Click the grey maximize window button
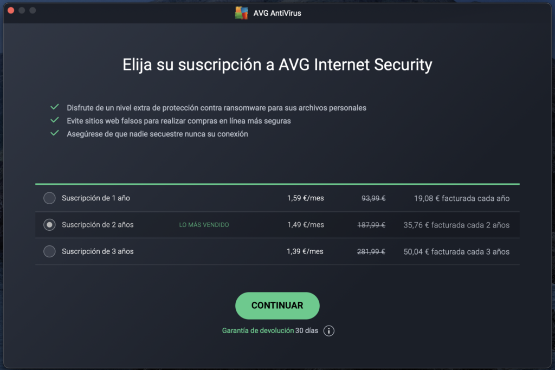Viewport: 555px width, 370px height. click(33, 10)
